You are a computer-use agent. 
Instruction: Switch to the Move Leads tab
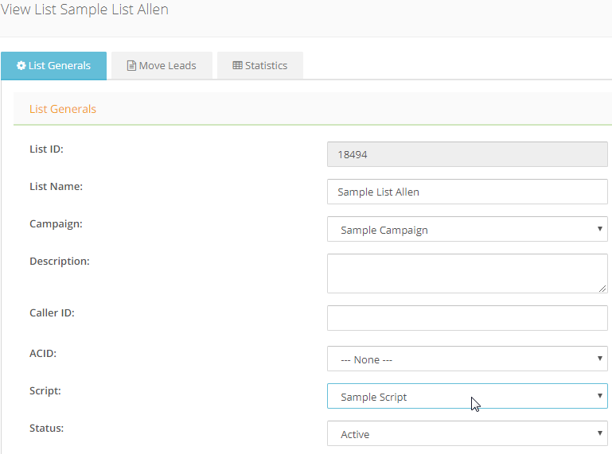point(162,65)
